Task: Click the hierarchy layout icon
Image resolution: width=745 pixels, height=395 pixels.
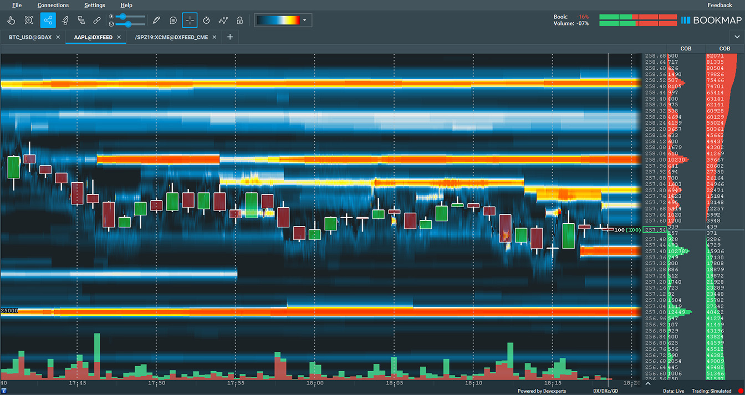Action: coord(81,20)
